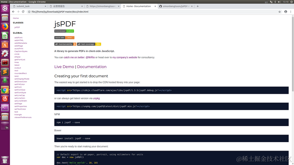Open Terminal from the dock
294x165 pixels.
pyautogui.click(x=5, y=108)
